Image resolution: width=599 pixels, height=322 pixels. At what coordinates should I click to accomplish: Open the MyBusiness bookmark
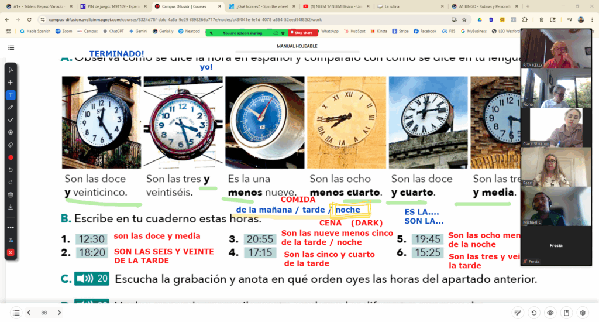(474, 32)
